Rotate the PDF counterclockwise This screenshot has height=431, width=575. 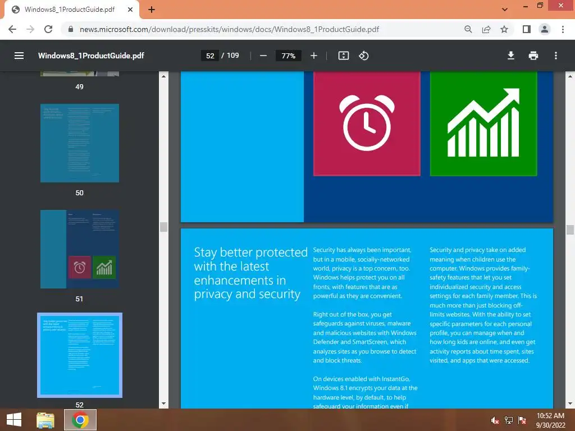pyautogui.click(x=364, y=56)
